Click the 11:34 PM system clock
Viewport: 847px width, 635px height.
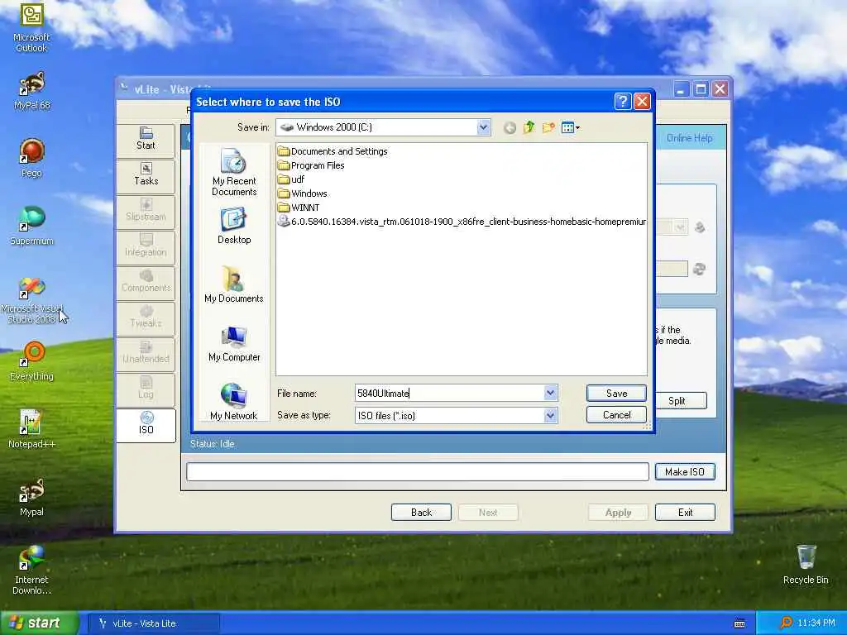tap(816, 623)
